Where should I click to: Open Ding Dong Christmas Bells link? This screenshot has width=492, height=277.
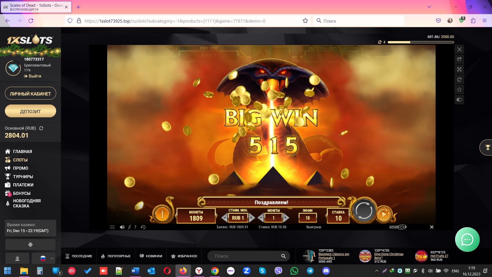[389, 256]
